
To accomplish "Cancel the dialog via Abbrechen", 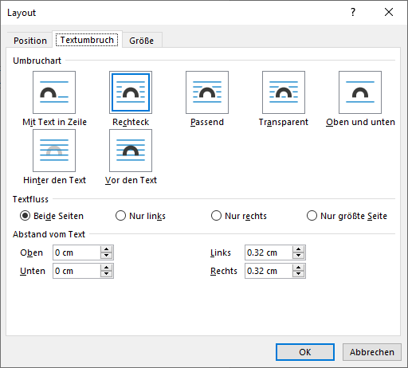I will 372,352.
